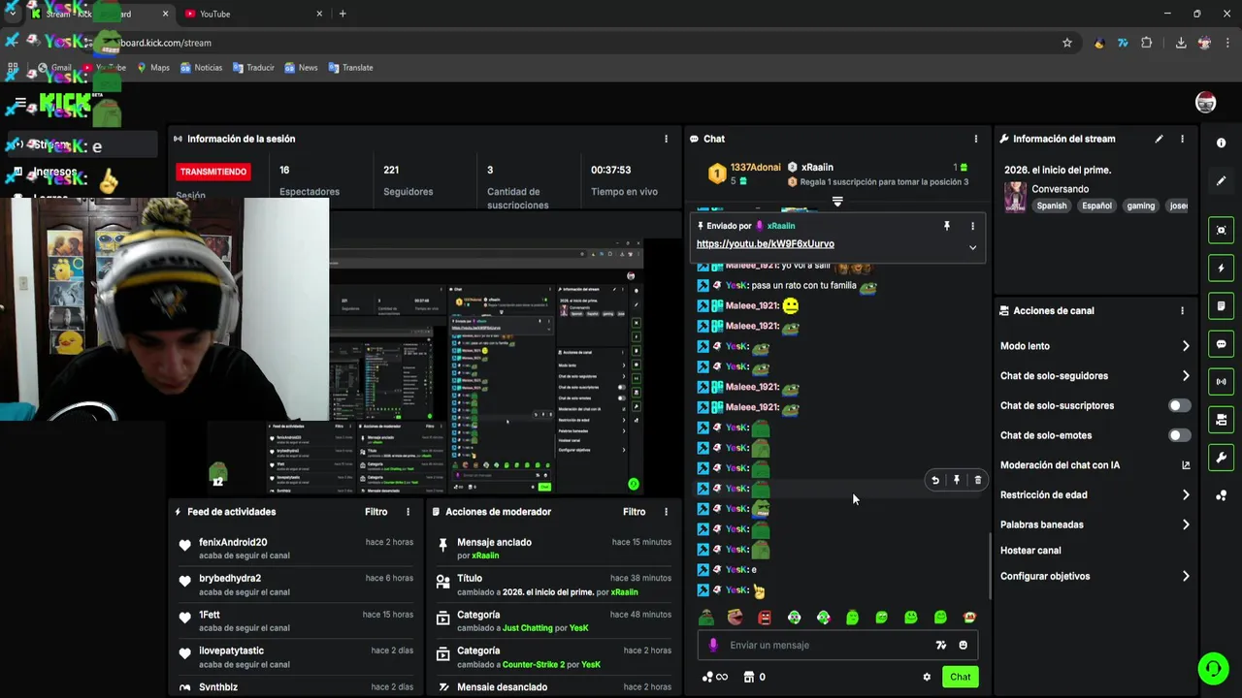The image size is (1242, 698).
Task: Open Información del stream three-dot menu
Action: point(1182,139)
